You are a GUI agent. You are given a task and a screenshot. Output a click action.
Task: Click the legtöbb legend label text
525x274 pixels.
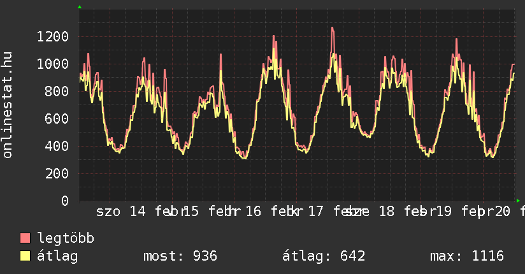tap(66, 238)
